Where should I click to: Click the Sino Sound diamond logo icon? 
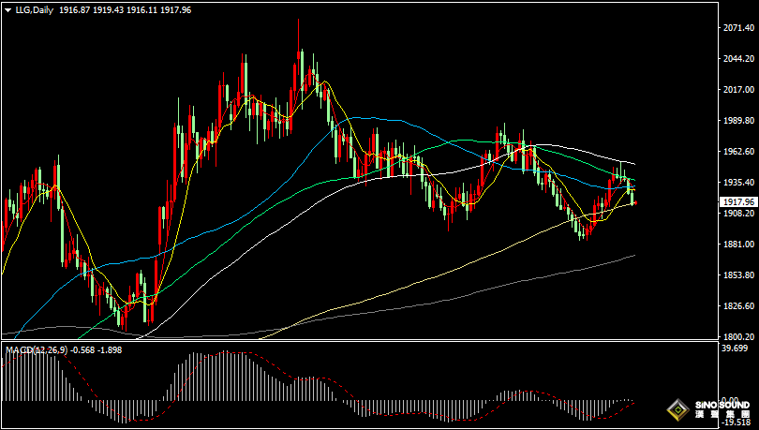[x=677, y=409]
